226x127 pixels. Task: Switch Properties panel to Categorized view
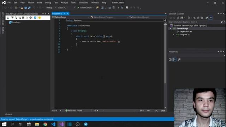point(170,60)
